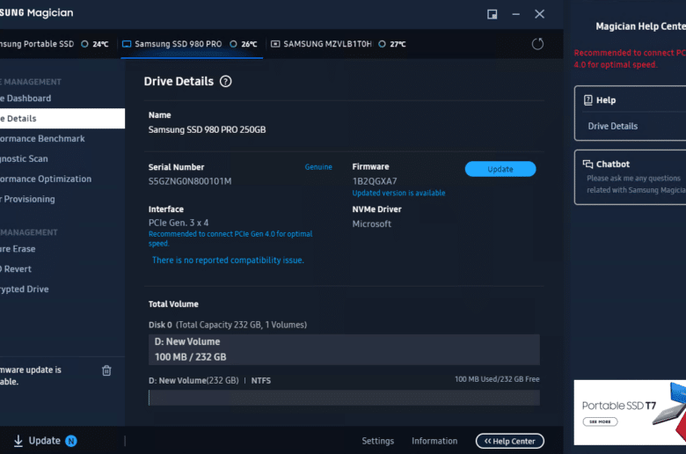Select Drive Details in the sidebar
The image size is (686, 454).
coord(62,119)
